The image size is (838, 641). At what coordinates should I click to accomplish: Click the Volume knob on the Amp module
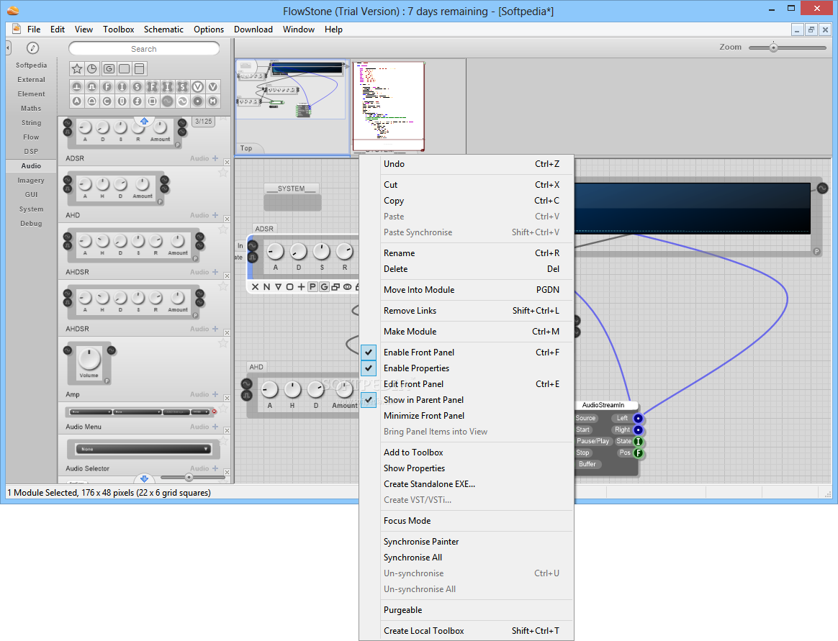click(x=89, y=359)
